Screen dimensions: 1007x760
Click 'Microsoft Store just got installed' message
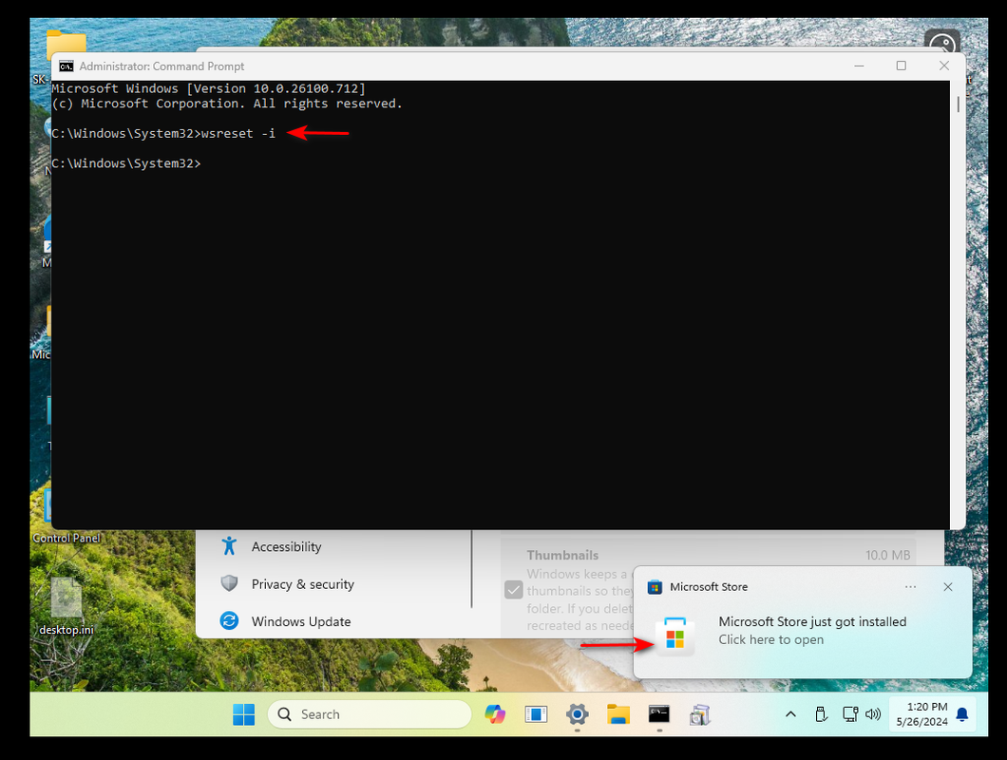pyautogui.click(x=811, y=621)
